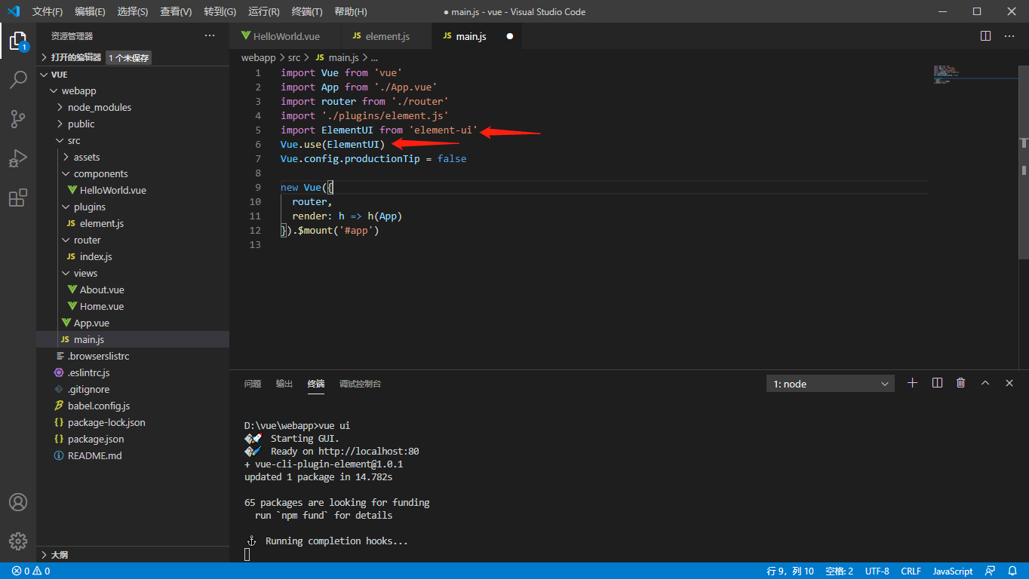
Task: Open the 编辑(E) menu
Action: tap(91, 11)
